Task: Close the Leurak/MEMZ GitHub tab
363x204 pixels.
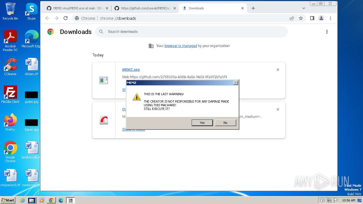Action: (x=175, y=8)
